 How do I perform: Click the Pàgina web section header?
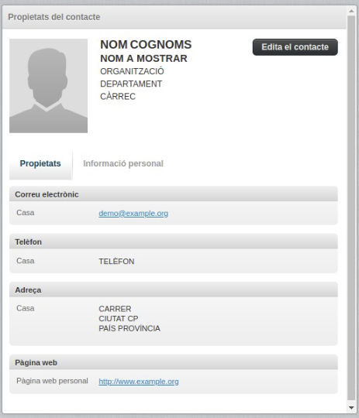click(x=174, y=362)
